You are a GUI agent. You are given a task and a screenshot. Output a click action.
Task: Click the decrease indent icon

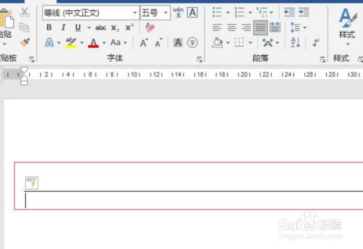pos(289,12)
